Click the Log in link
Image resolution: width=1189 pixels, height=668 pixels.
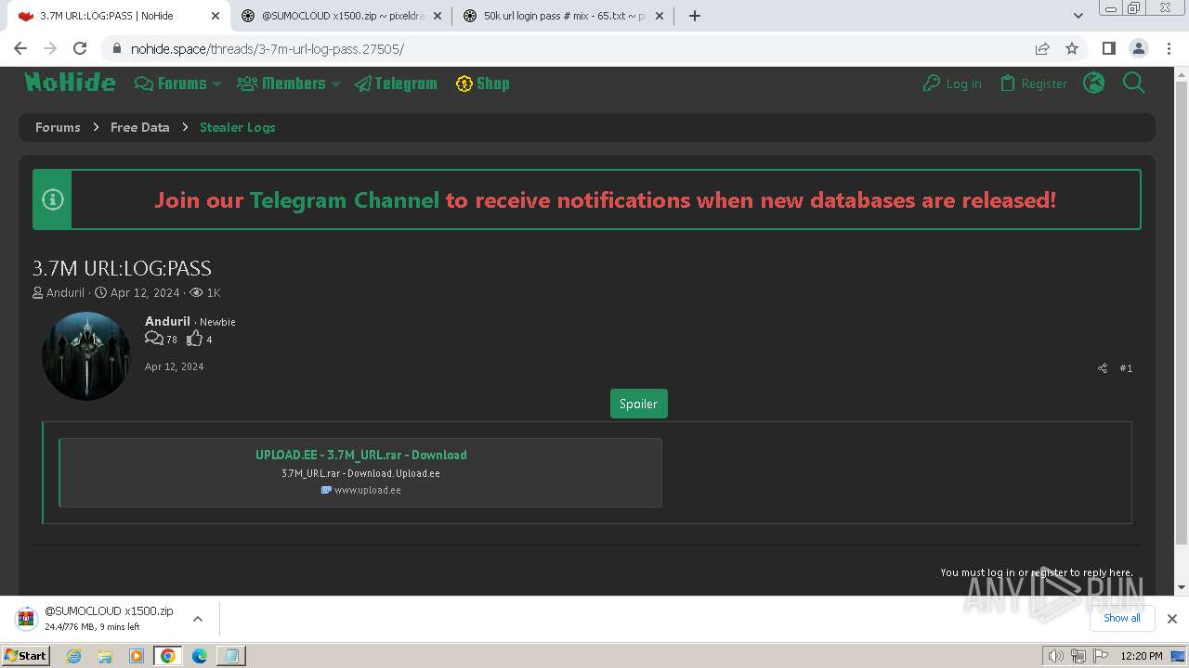click(952, 83)
